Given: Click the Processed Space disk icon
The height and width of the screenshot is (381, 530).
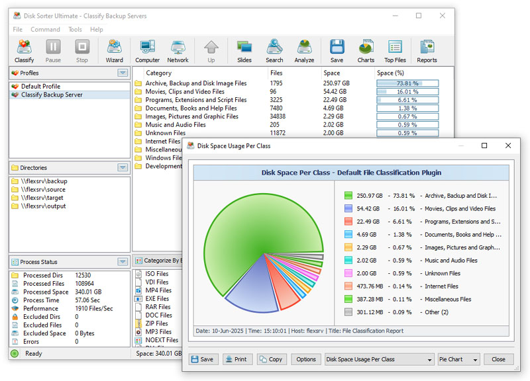Looking at the screenshot, I should [x=15, y=292].
